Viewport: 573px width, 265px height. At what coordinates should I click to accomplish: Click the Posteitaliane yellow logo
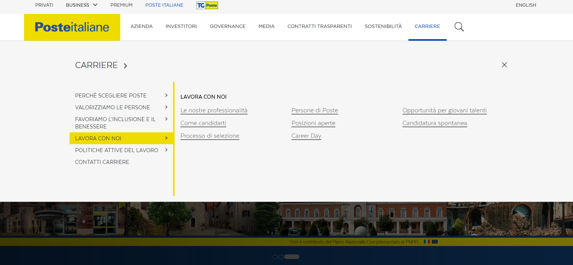click(72, 27)
